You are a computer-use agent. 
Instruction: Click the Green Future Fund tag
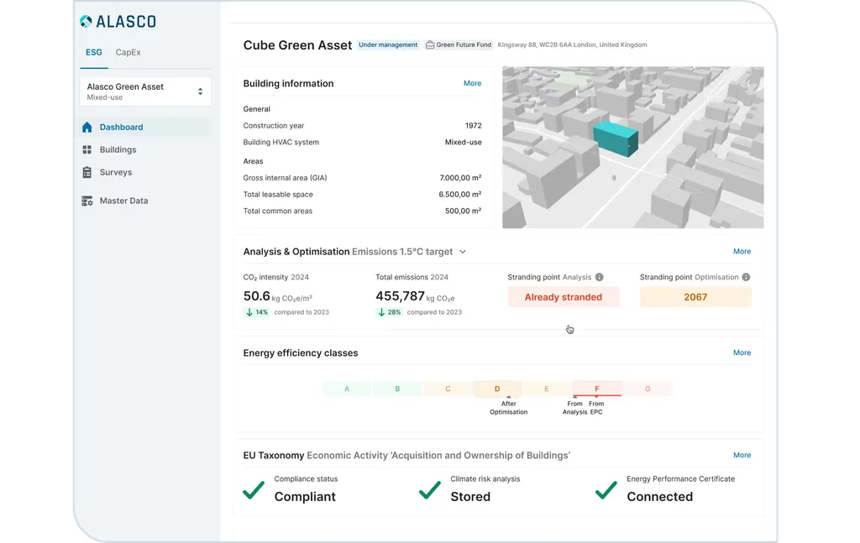(x=459, y=45)
